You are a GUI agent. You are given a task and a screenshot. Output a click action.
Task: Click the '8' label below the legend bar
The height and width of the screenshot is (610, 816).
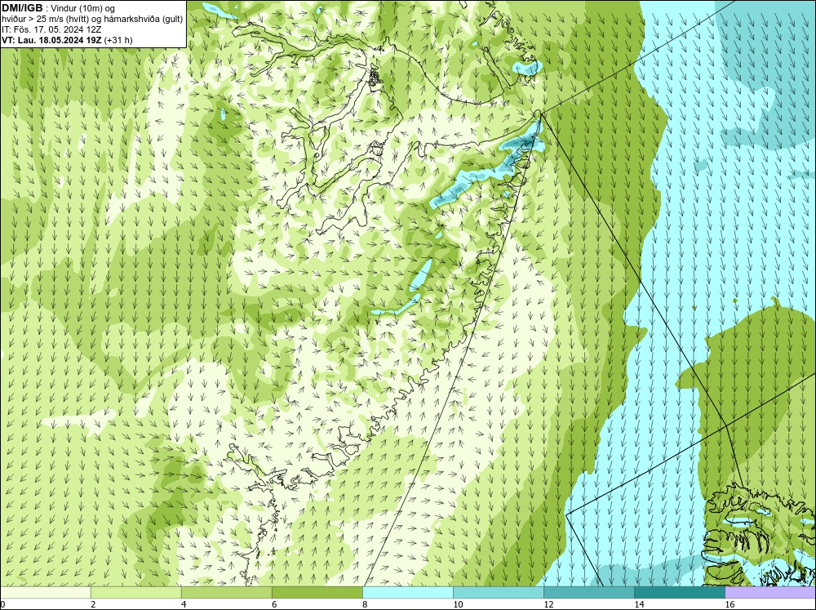365,604
